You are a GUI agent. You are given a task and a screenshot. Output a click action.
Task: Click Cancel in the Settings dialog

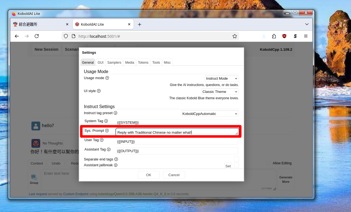pyautogui.click(x=174, y=175)
